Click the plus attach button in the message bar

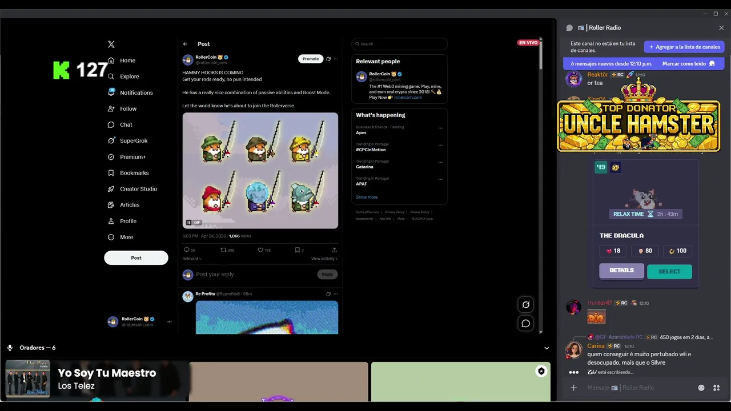pyautogui.click(x=574, y=388)
